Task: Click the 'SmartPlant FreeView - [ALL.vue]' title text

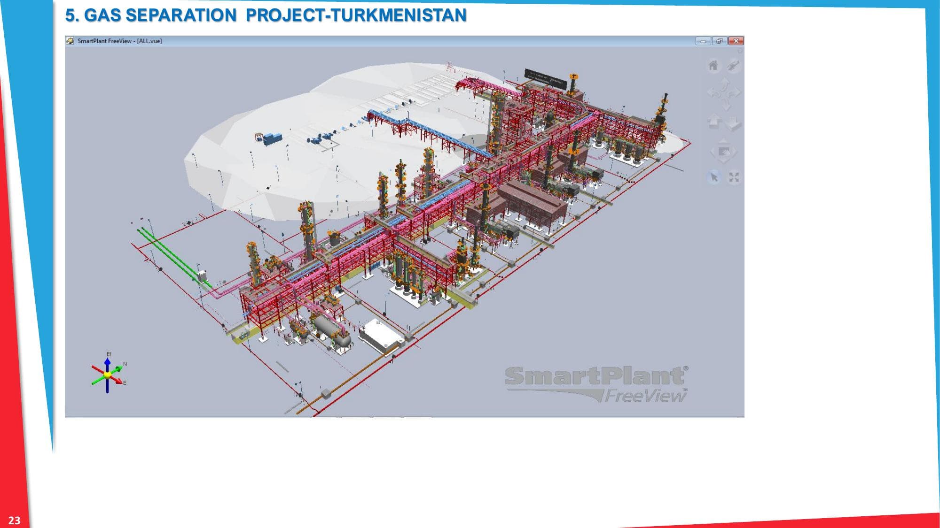Action: (119, 41)
